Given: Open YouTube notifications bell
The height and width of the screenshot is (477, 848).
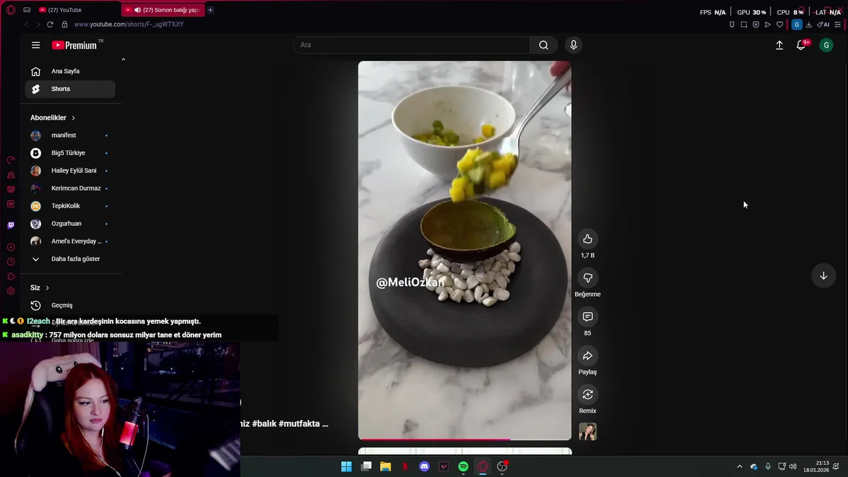Looking at the screenshot, I should pos(801,45).
